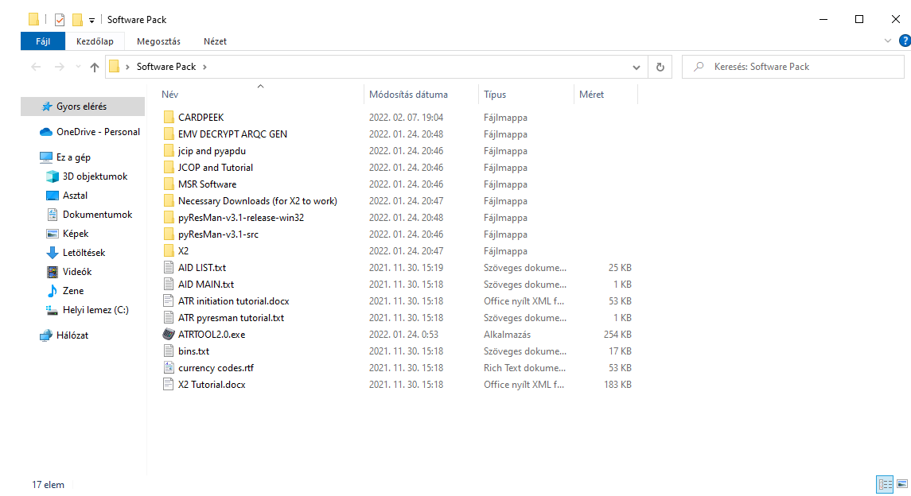Click the X2 Tutorial.docx file icon
911x496 pixels.
[x=169, y=385]
